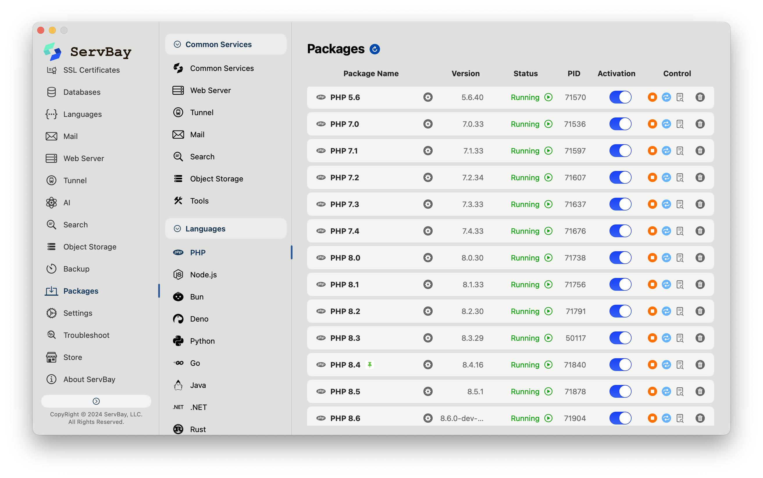Stop the PHP 5.6 service
The width and height of the screenshot is (763, 478).
point(652,97)
